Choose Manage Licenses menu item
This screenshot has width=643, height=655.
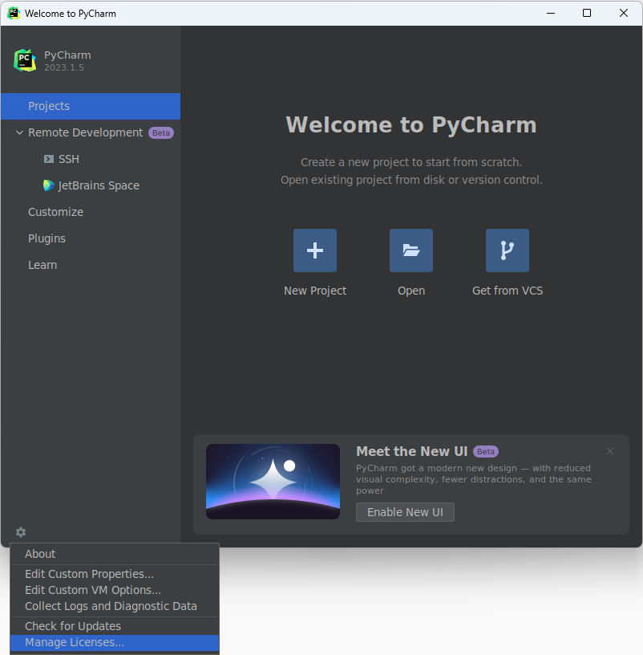coord(115,642)
